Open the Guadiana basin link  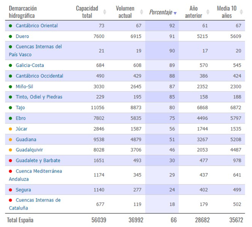tap(26, 140)
